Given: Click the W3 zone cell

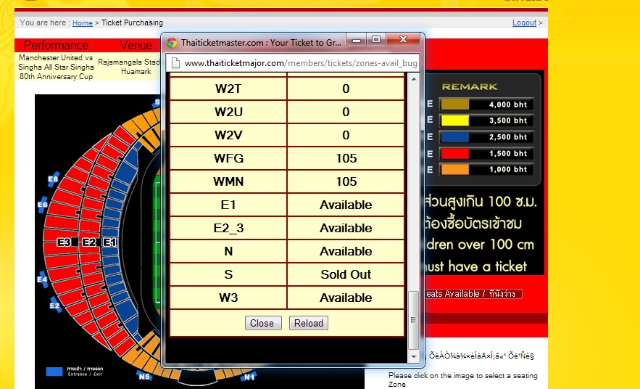Looking at the screenshot, I should (x=228, y=298).
